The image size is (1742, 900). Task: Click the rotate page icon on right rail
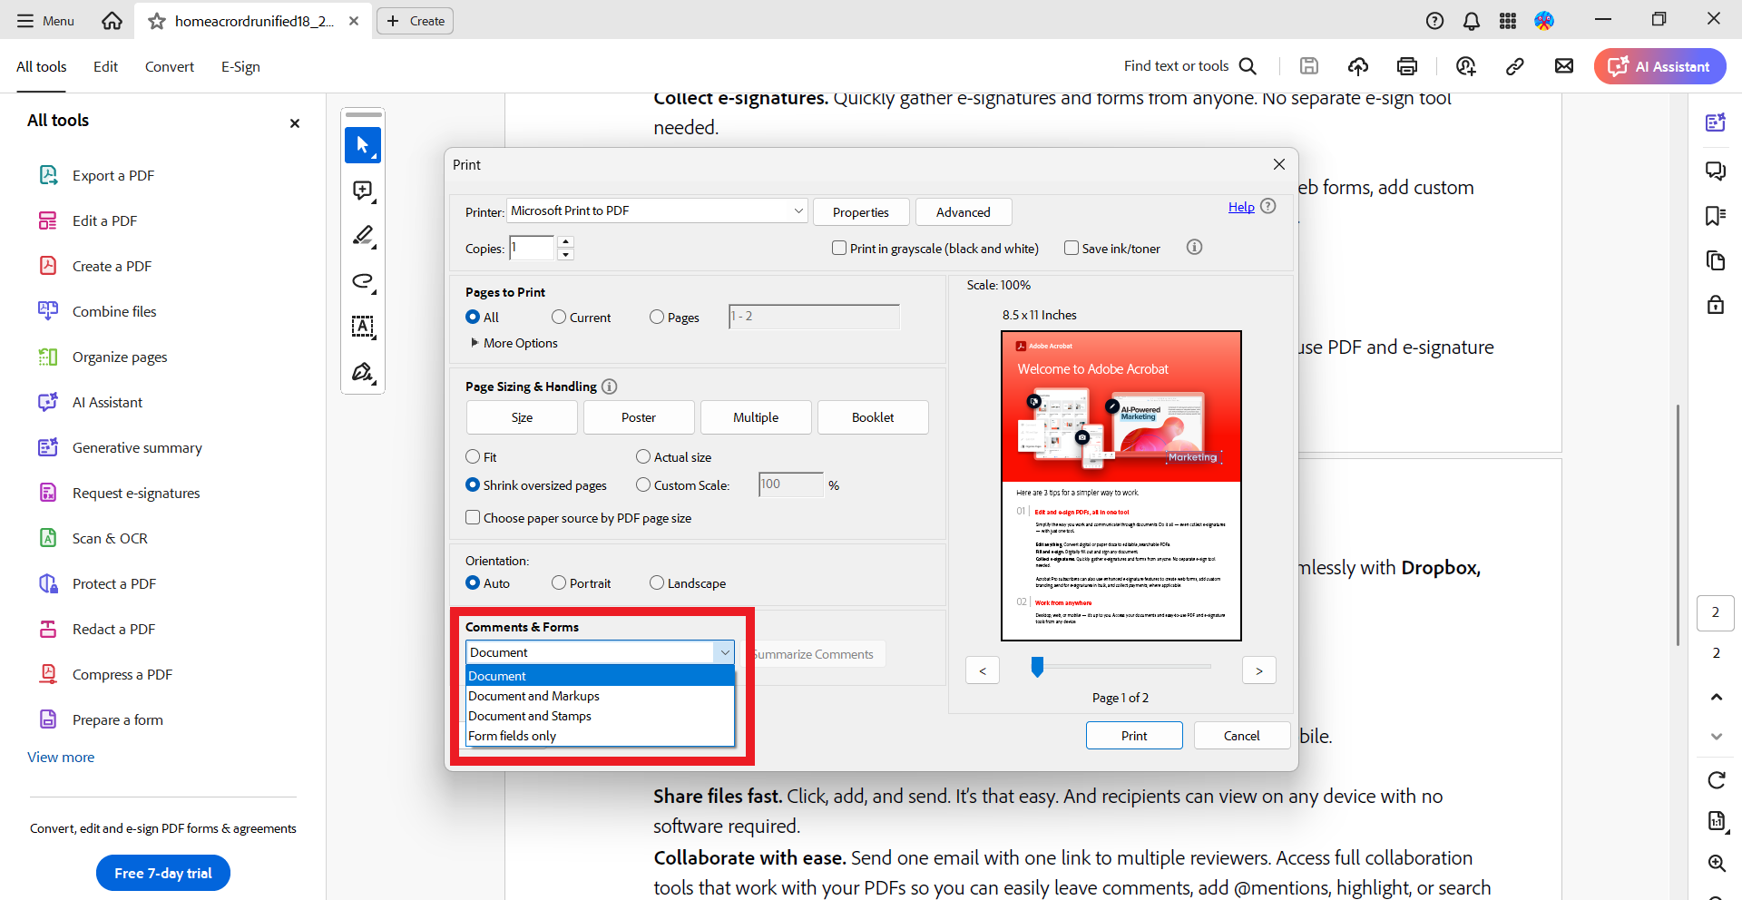tap(1717, 780)
